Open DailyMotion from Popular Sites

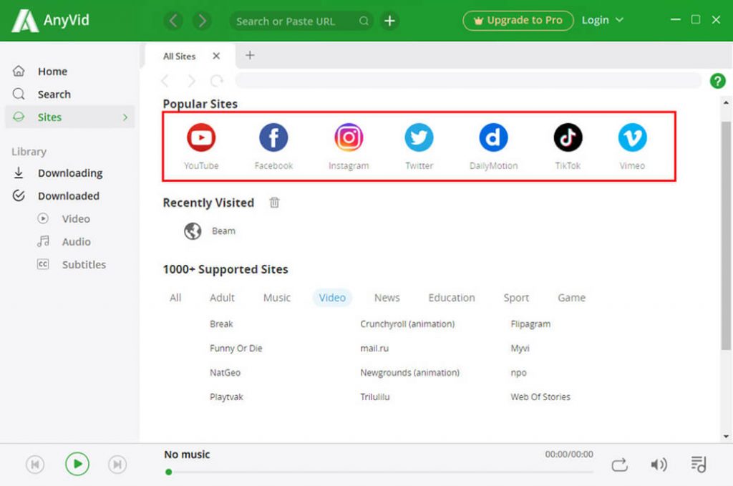(x=493, y=138)
